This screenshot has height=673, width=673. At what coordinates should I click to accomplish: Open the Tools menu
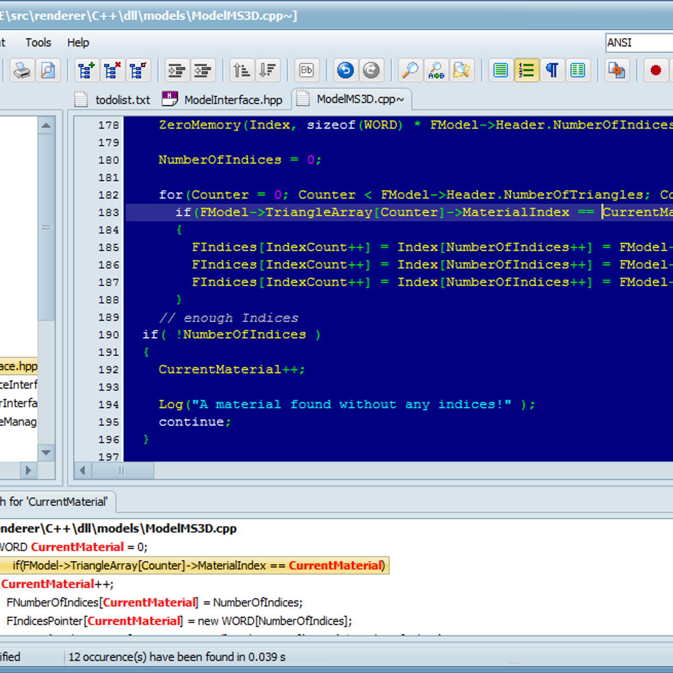coord(38,43)
